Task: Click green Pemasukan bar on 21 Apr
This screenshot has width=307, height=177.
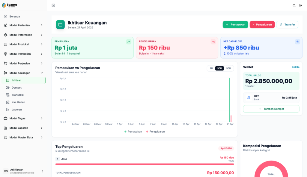Action: point(229,100)
